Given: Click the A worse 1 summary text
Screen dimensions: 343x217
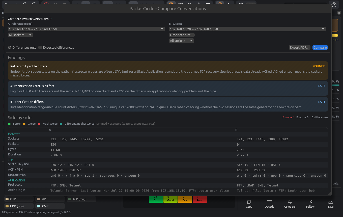Looking at the screenshot, I should point(288,117).
